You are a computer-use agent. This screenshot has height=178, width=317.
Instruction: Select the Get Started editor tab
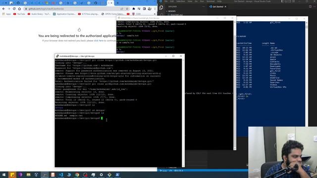(217, 6)
